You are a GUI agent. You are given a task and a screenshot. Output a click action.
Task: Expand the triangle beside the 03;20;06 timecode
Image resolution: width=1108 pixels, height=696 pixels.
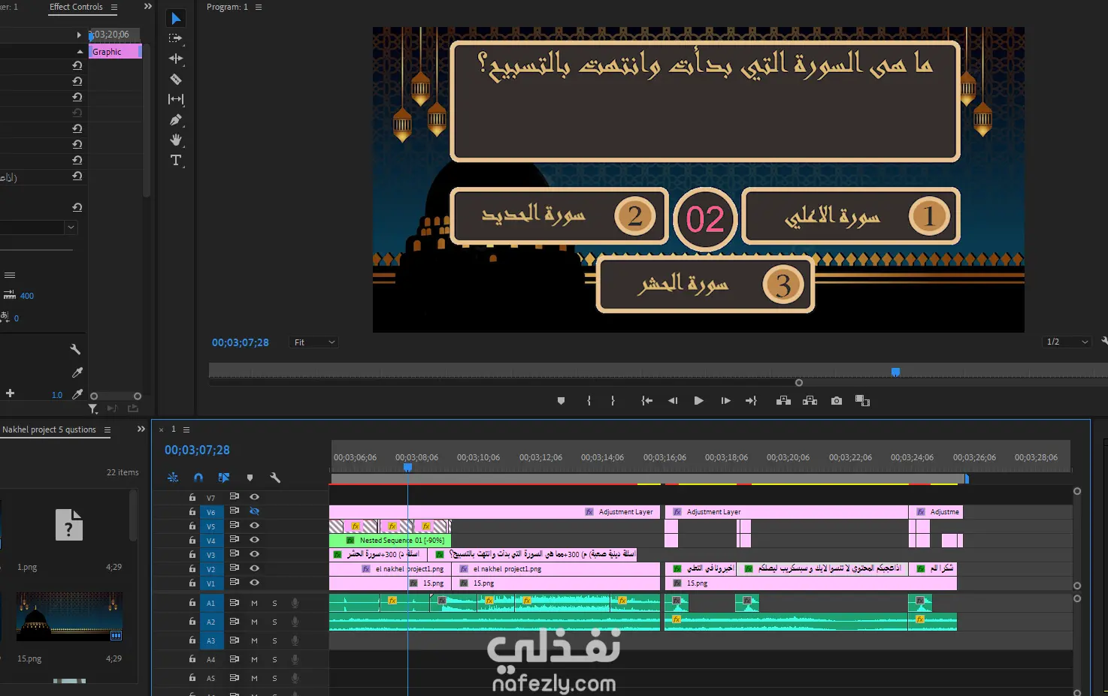coord(79,35)
